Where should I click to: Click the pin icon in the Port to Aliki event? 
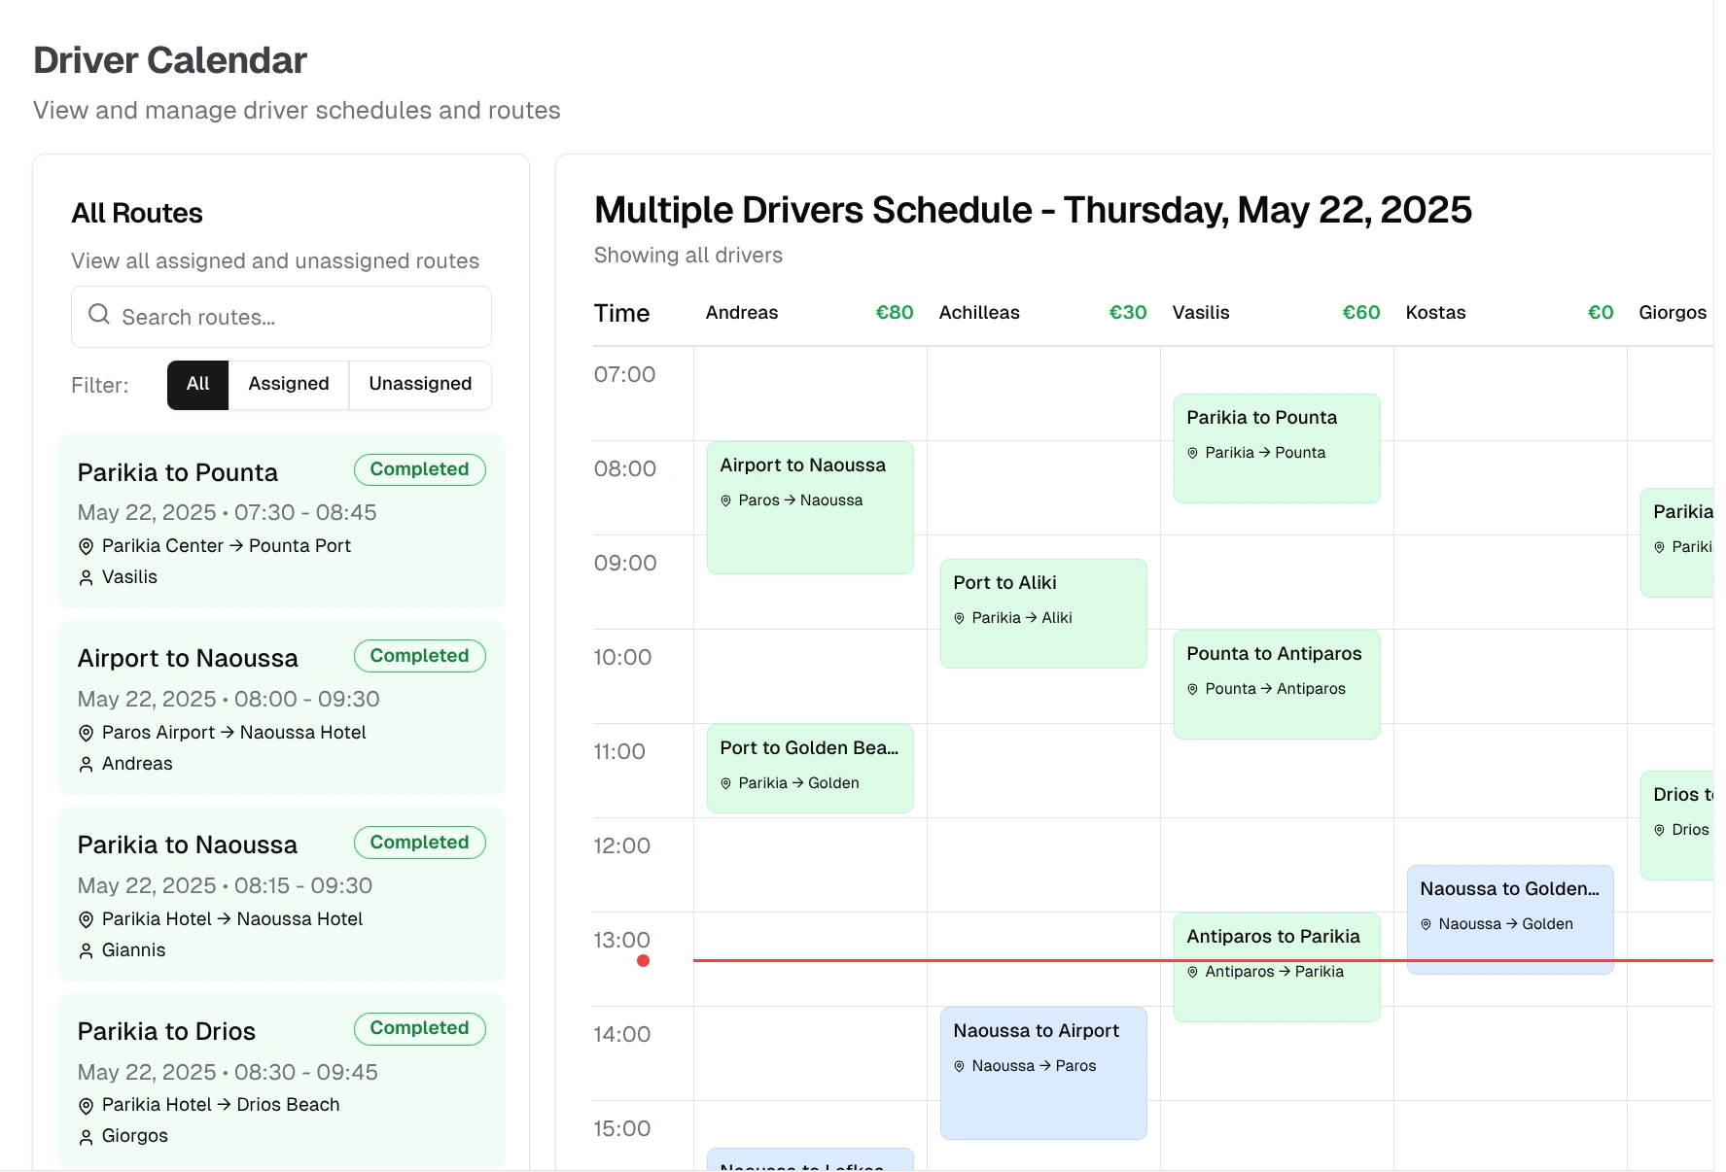[959, 617]
